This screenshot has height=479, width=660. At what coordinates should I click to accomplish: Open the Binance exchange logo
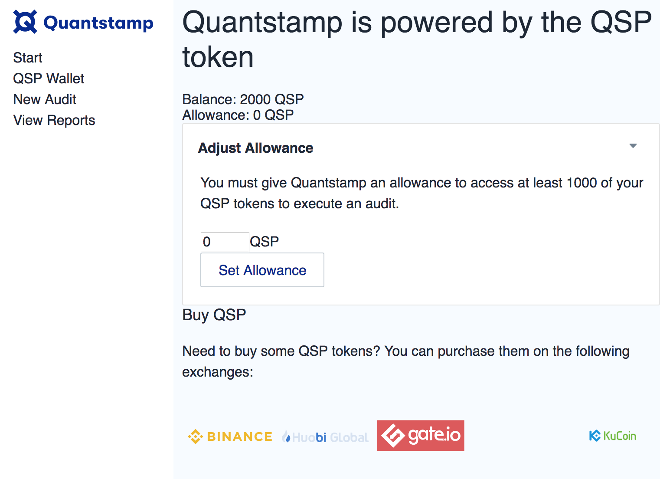point(230,436)
